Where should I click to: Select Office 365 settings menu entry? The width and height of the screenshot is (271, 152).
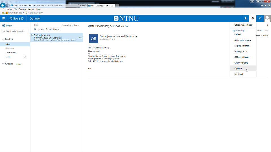243,25
